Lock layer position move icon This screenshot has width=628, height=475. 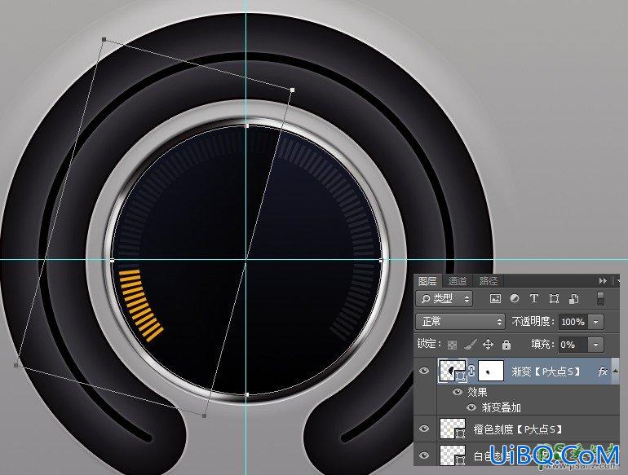coord(489,345)
